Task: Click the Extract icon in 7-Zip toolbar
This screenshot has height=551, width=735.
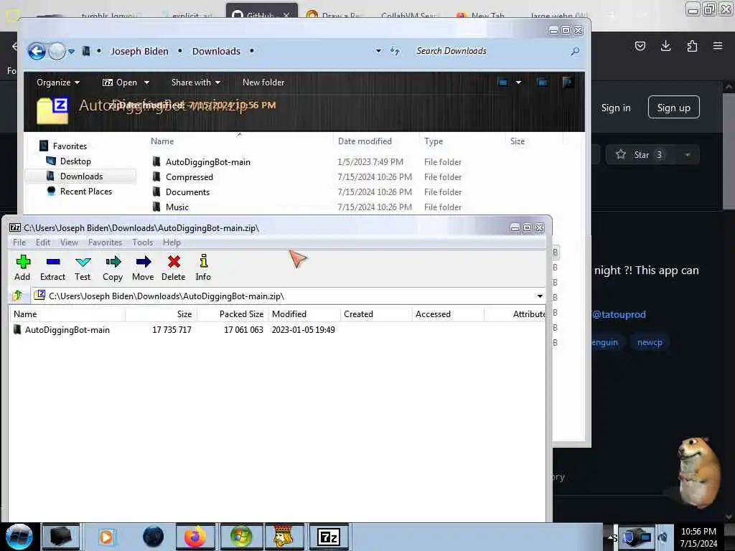Action: (53, 262)
